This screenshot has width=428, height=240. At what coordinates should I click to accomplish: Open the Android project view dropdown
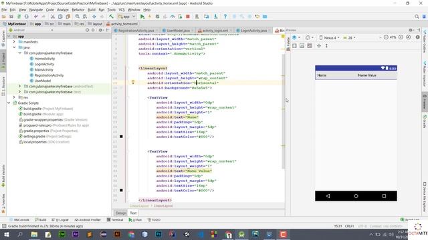click(31, 30)
